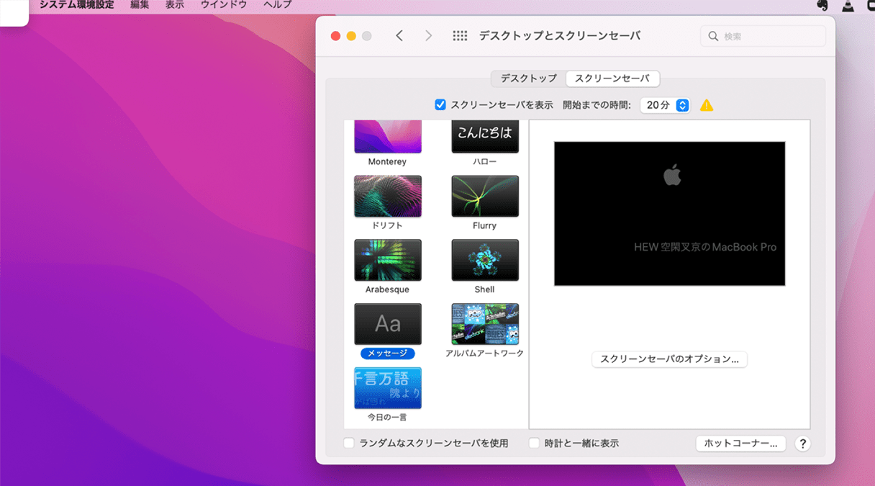Viewport: 875px width, 486px height.
Task: Open VLC cone icon in menu bar
Action: (x=848, y=5)
